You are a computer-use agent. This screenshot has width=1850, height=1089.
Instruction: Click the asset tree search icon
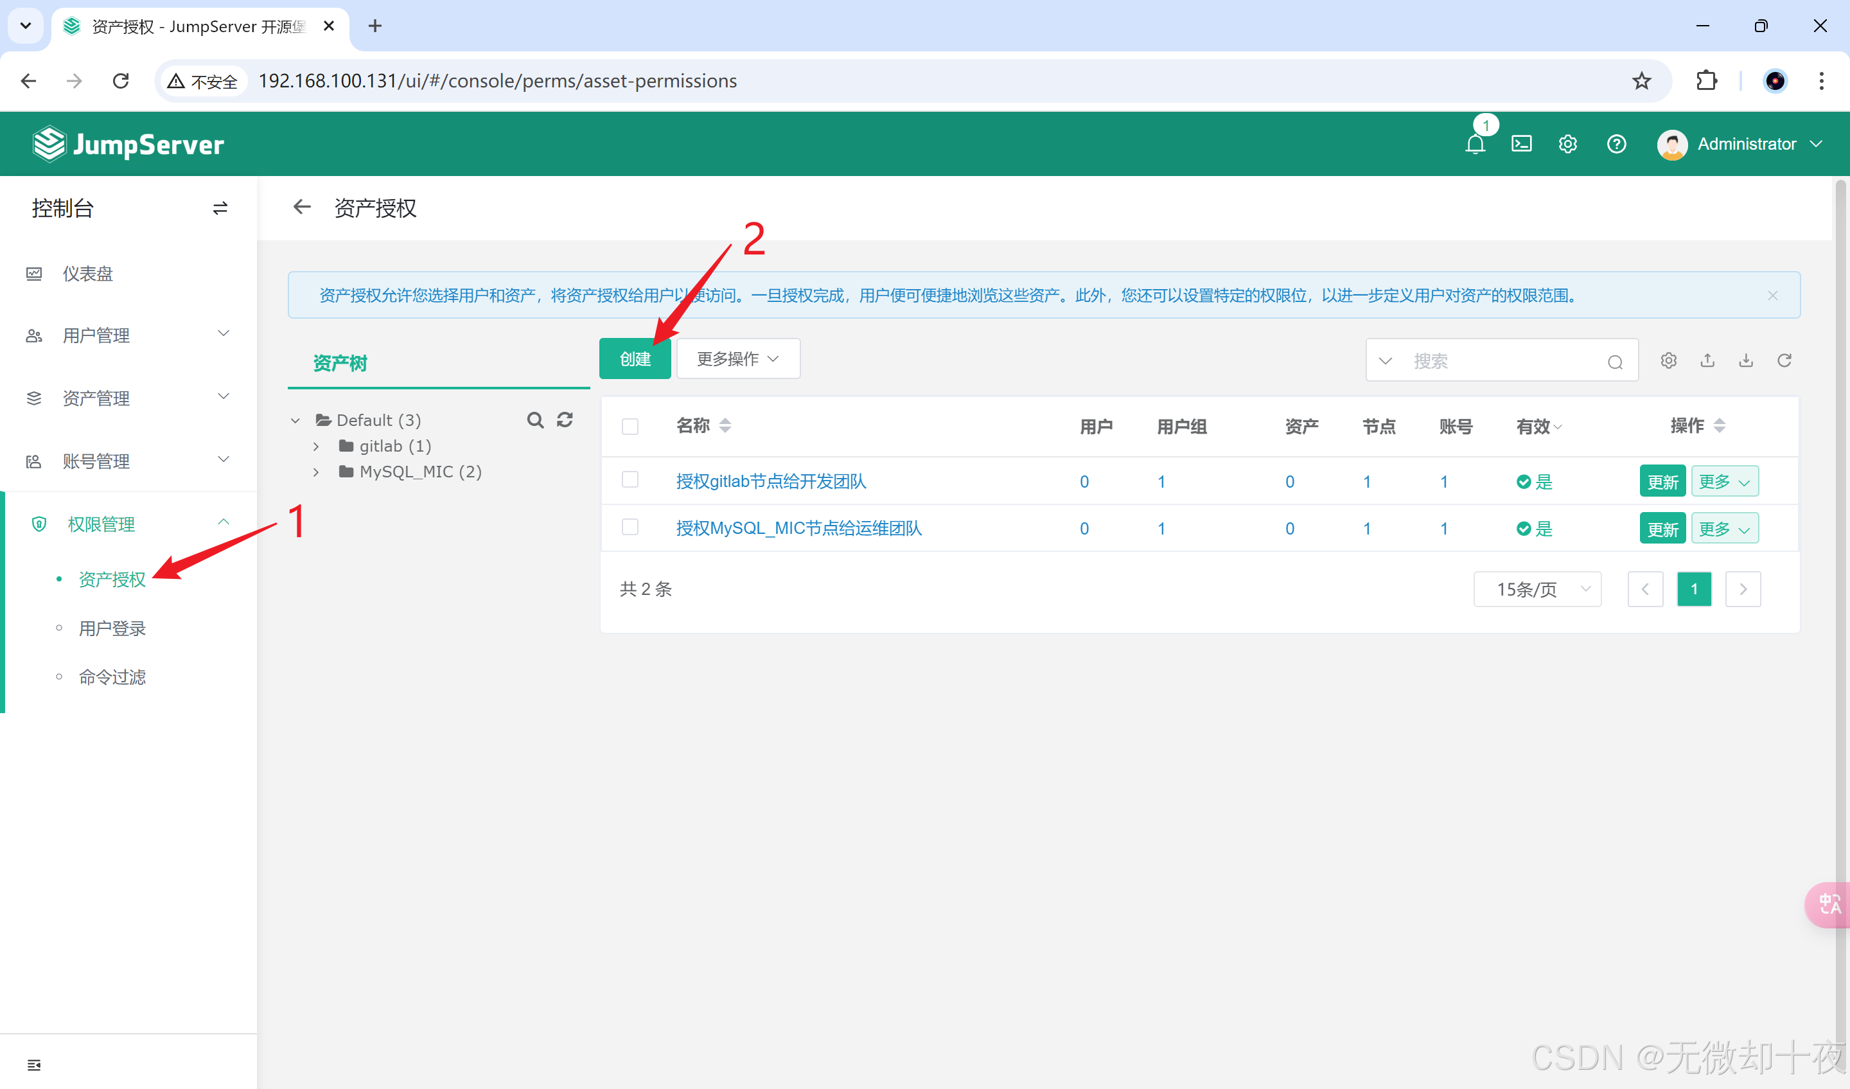535,420
